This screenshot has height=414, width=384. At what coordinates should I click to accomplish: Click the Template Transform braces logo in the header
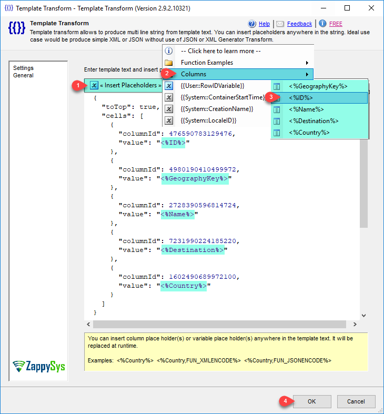(17, 28)
